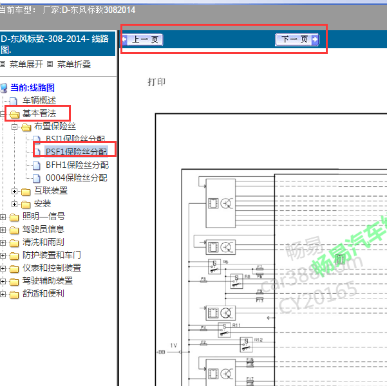Click the 1V connector label in diagram
387x386 pixels.
173,345
